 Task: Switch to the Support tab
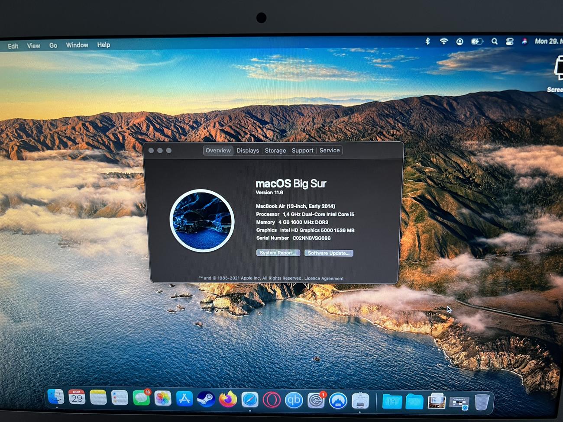coord(302,150)
